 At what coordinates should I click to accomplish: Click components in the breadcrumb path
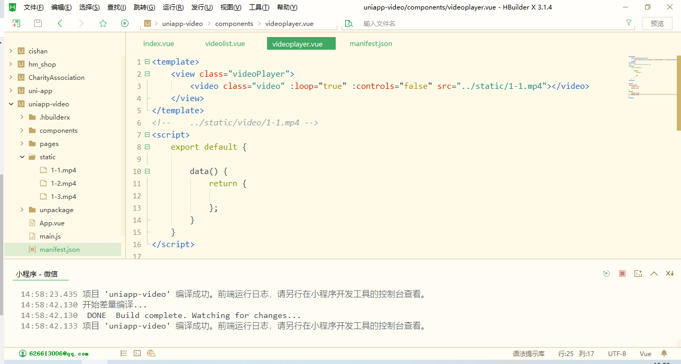pos(234,24)
